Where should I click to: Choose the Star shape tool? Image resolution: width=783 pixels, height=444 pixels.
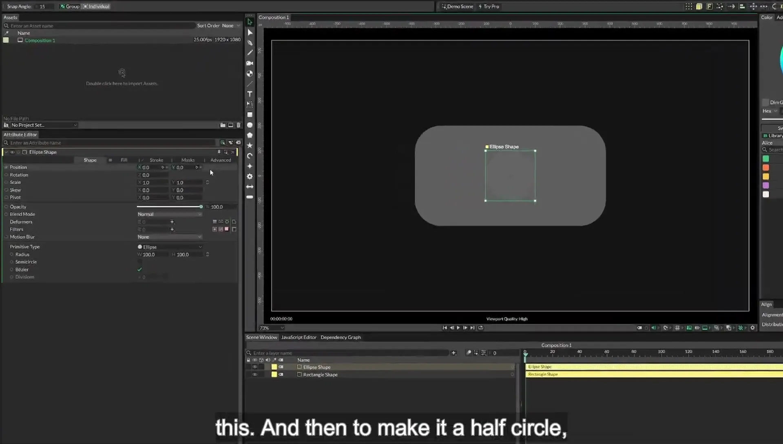[x=250, y=145]
